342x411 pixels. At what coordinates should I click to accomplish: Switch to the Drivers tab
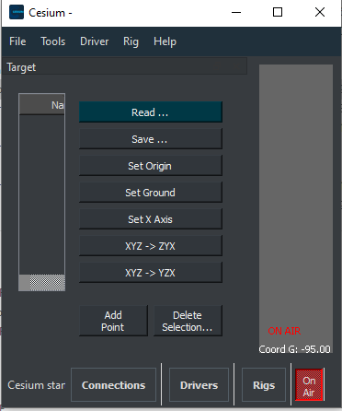coord(199,385)
